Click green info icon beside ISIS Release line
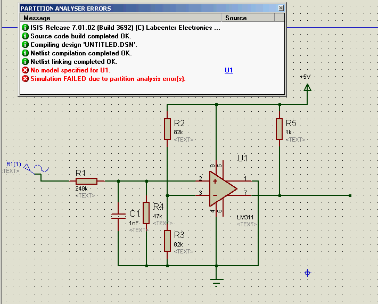Viewport: 378px width, 304px height. pos(25,28)
